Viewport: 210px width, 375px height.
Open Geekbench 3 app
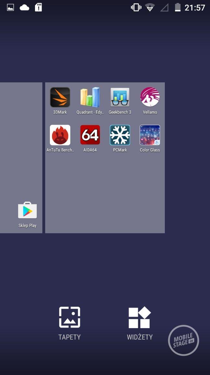(x=120, y=97)
